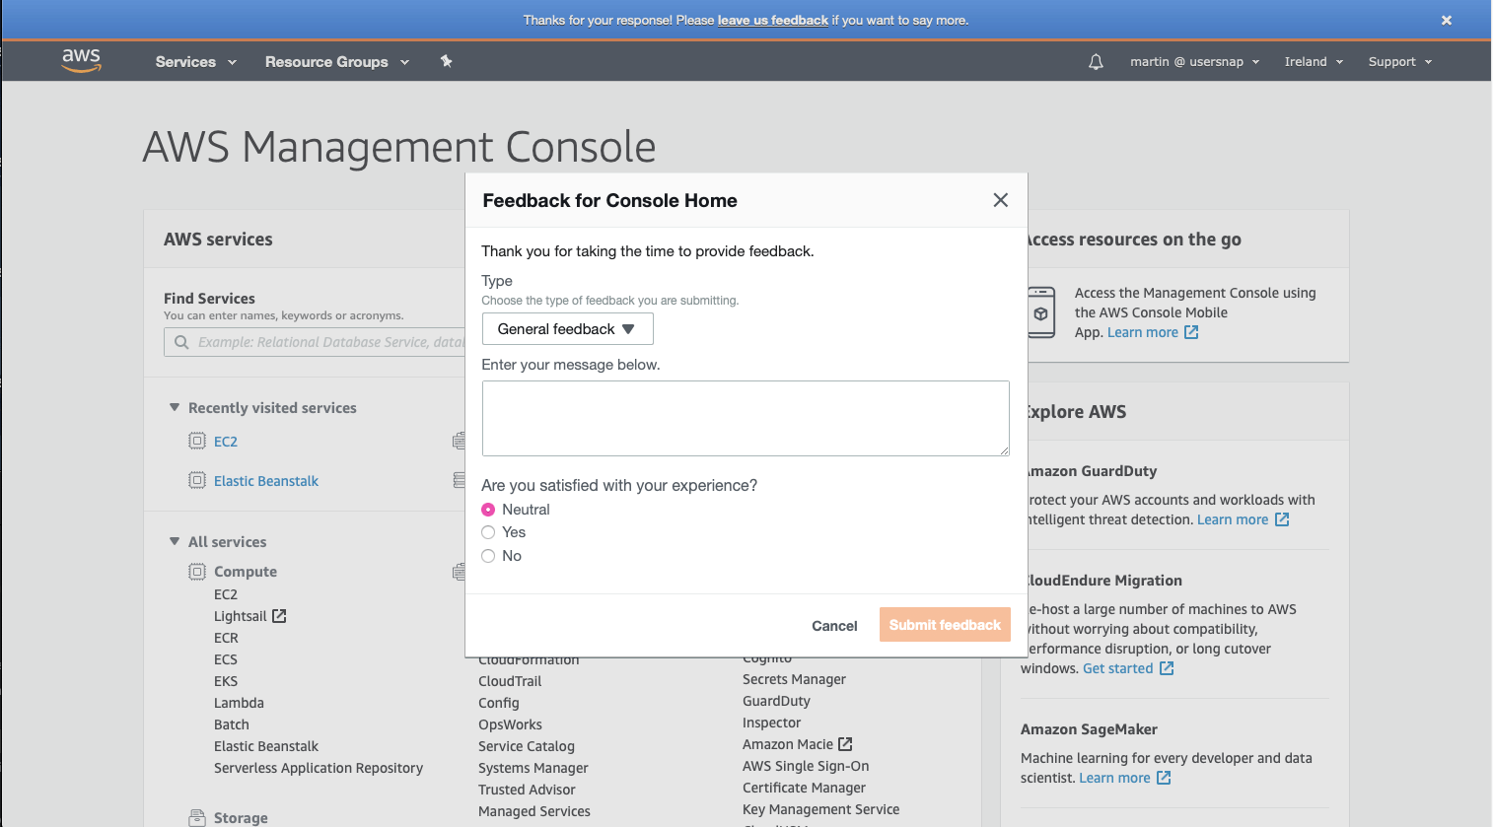Open EKS in the Compute list

coord(226,681)
